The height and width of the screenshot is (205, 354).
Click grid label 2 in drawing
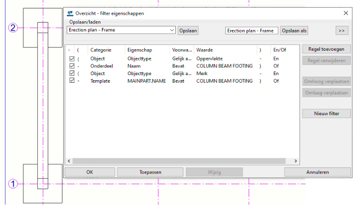pyautogui.click(x=13, y=28)
